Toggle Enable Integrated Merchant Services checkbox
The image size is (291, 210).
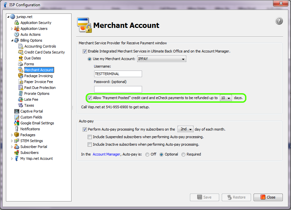(x=85, y=52)
